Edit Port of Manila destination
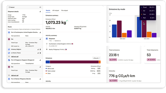The height and width of the screenshot is (93, 166). tap(40, 79)
